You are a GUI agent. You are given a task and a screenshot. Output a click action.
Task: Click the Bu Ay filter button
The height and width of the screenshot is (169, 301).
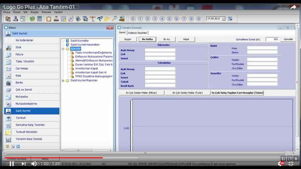(x=167, y=39)
